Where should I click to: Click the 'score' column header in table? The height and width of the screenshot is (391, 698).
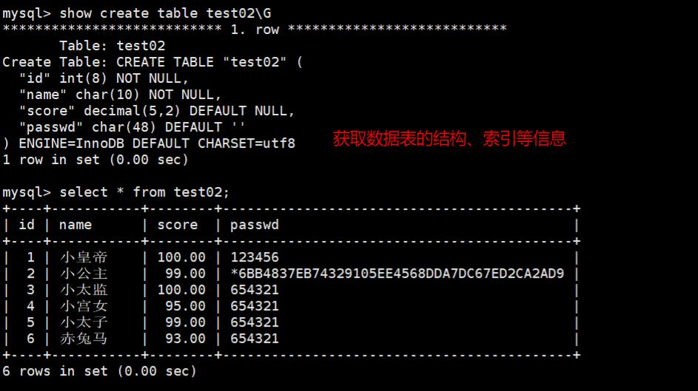pyautogui.click(x=178, y=225)
